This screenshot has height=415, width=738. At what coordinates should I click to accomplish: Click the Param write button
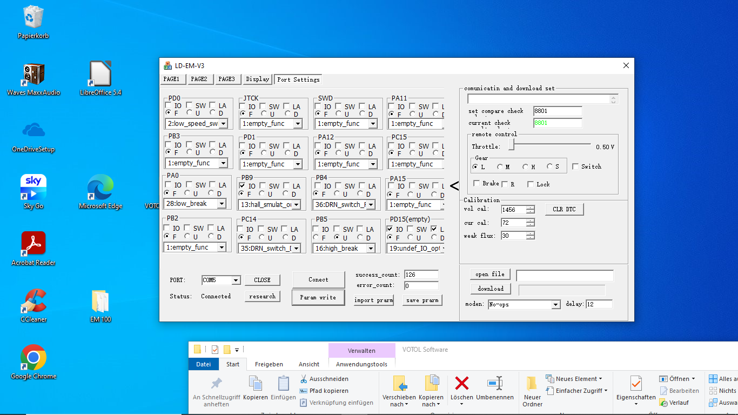[x=318, y=297]
